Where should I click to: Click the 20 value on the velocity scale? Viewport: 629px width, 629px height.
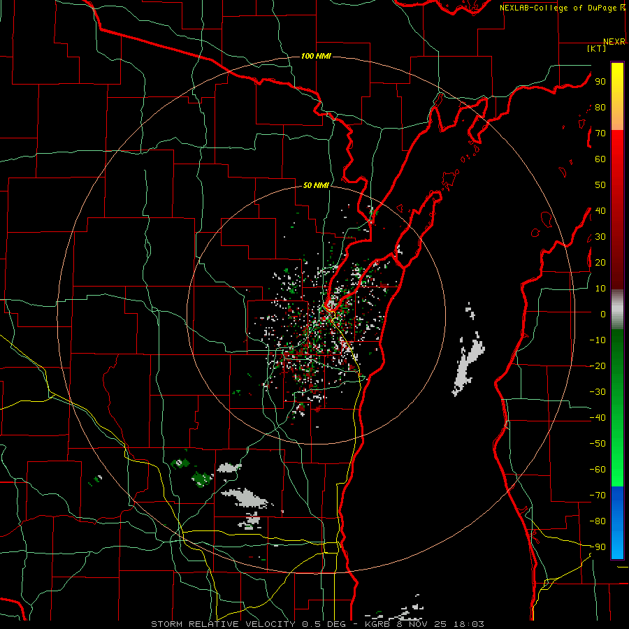coord(600,262)
